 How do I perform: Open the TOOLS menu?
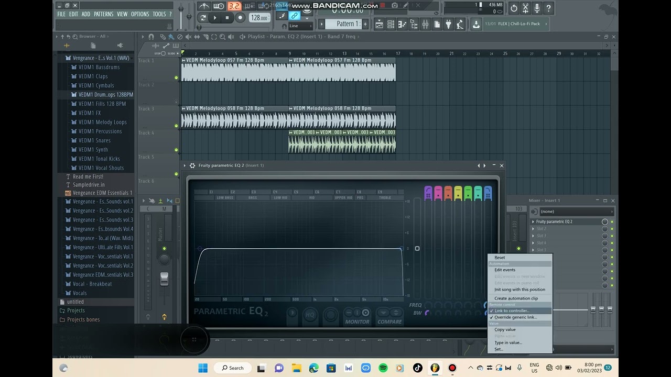coord(159,14)
